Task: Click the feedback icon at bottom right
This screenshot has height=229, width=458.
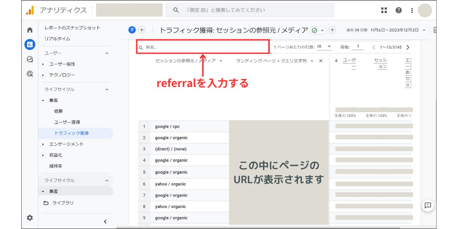Action: click(428, 205)
